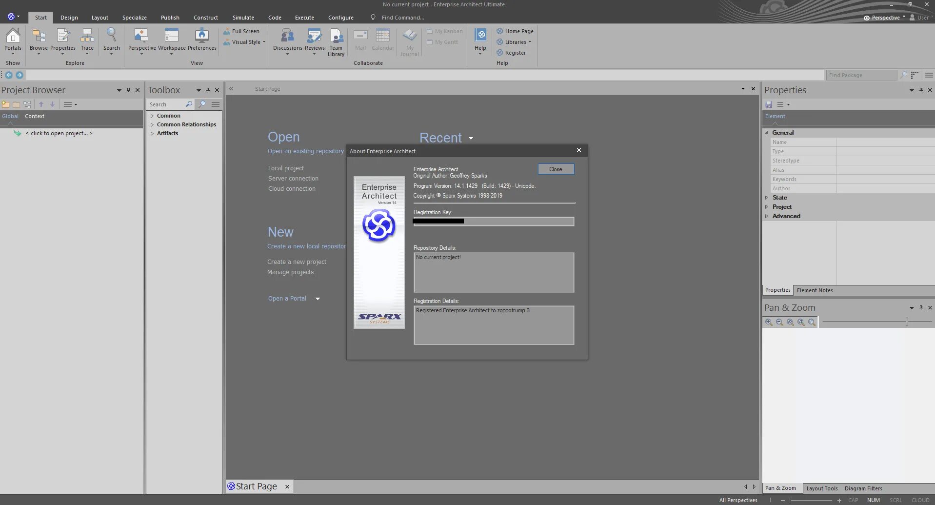Image resolution: width=935 pixels, height=505 pixels.
Task: Open the Home Page help link
Action: (x=515, y=31)
